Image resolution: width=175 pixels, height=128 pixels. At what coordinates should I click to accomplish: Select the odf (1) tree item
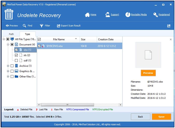click(x=28, y=60)
